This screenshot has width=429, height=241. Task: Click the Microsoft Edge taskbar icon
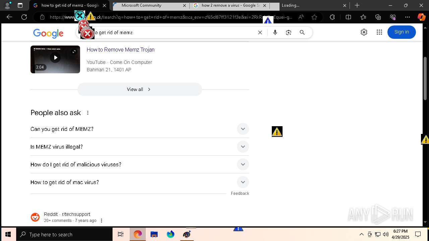[x=138, y=234]
